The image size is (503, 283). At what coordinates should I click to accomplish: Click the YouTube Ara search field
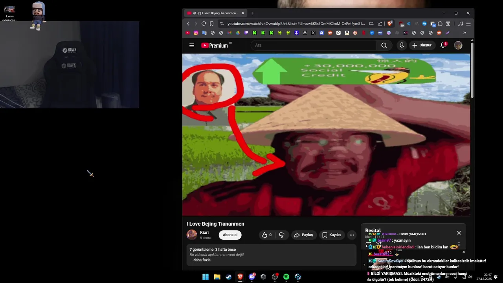(313, 45)
